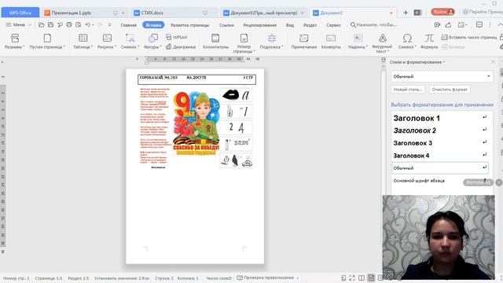Switch to the Главная tab
503x283 pixels.
coord(129,25)
